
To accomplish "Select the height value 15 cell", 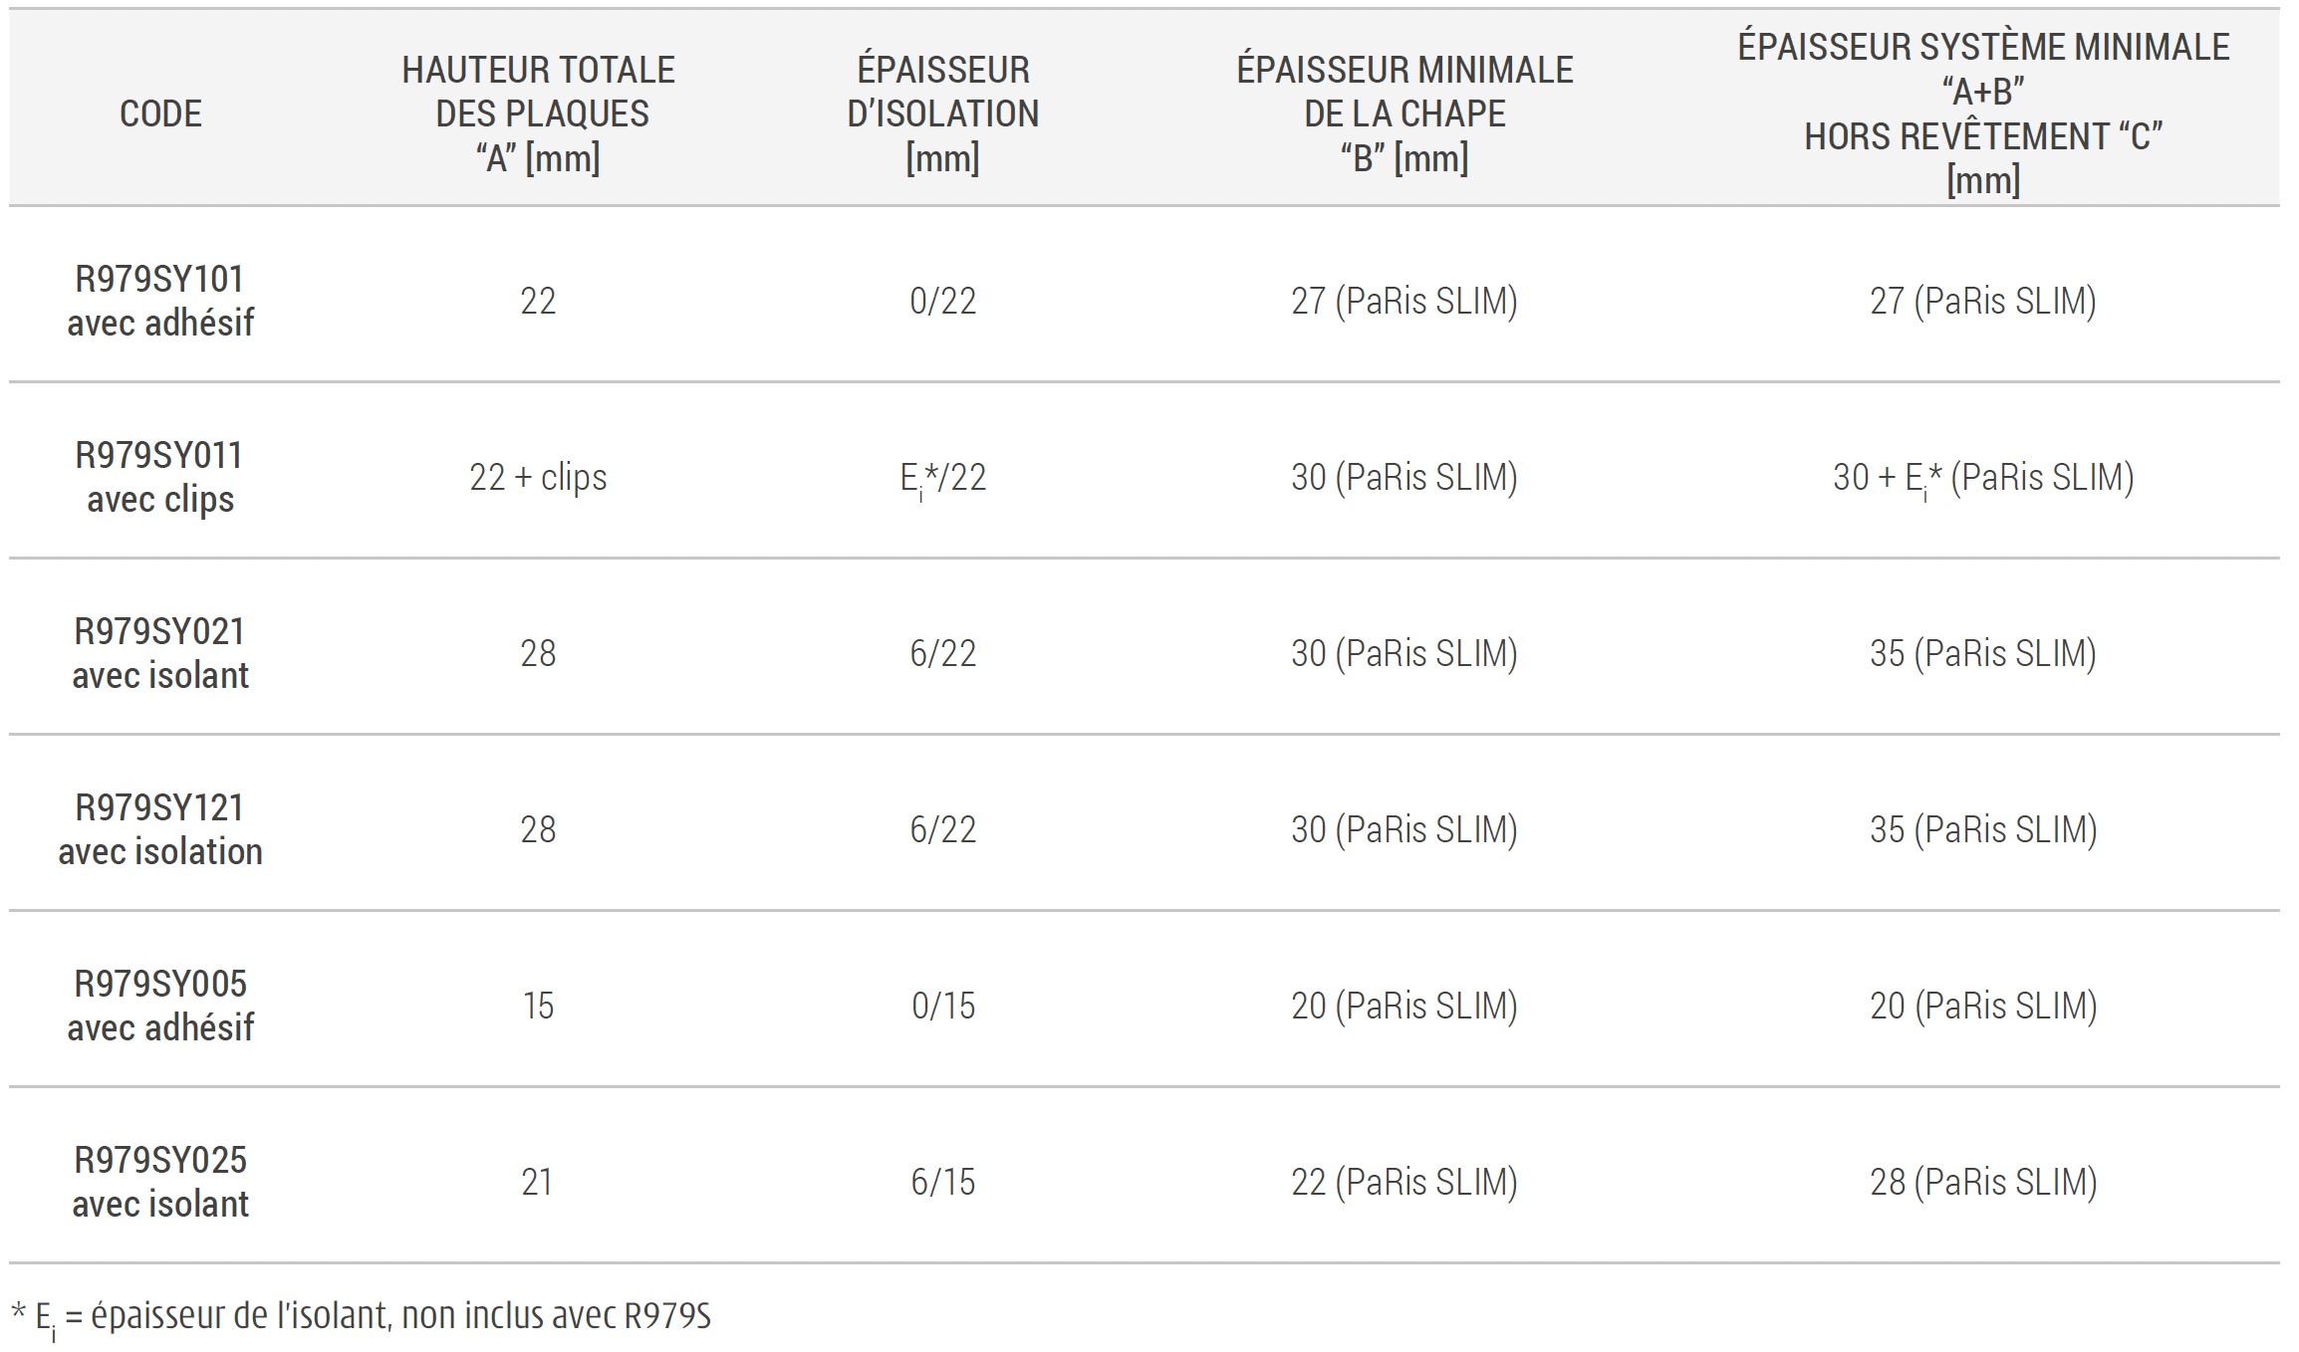I will 538,1006.
